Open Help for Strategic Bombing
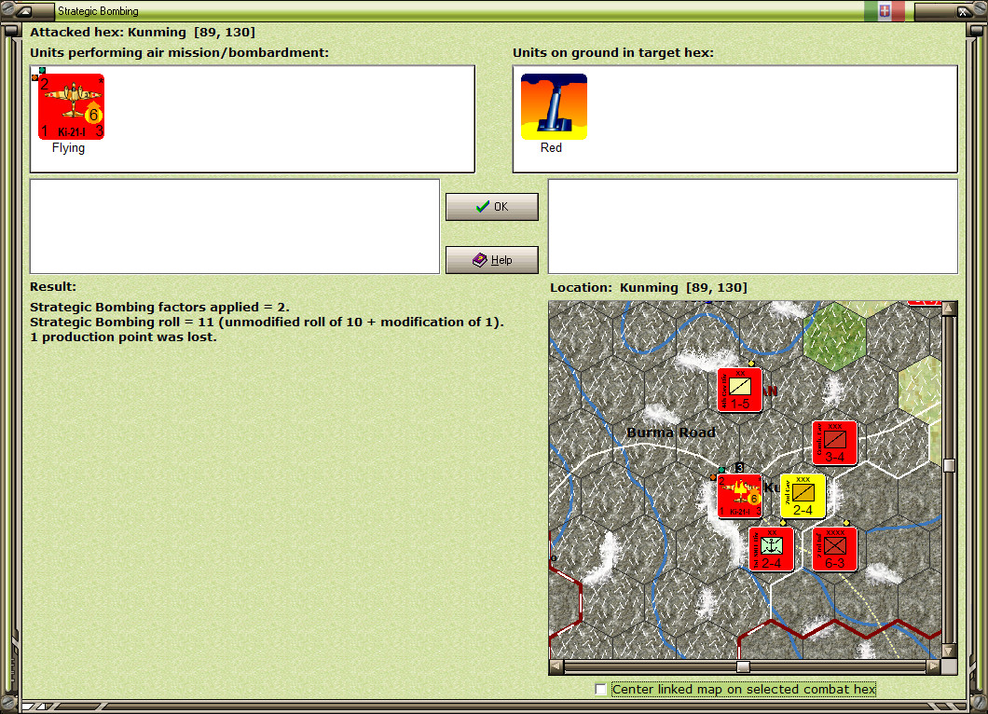This screenshot has height=714, width=988. (x=491, y=260)
